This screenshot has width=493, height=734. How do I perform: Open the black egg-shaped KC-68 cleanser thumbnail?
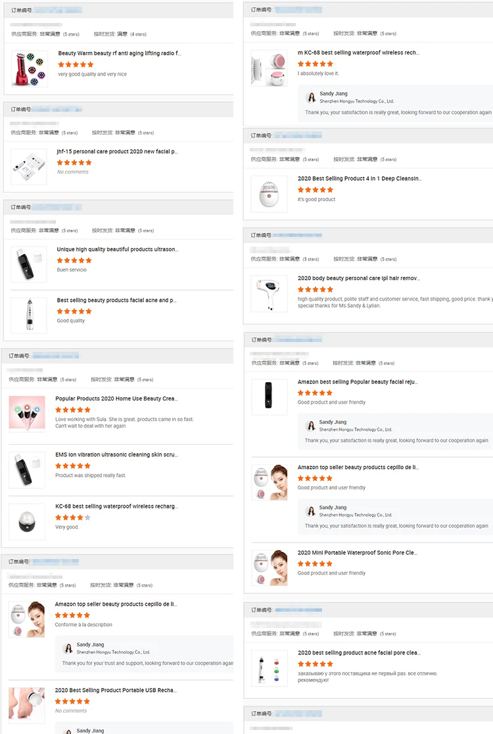coord(27,522)
